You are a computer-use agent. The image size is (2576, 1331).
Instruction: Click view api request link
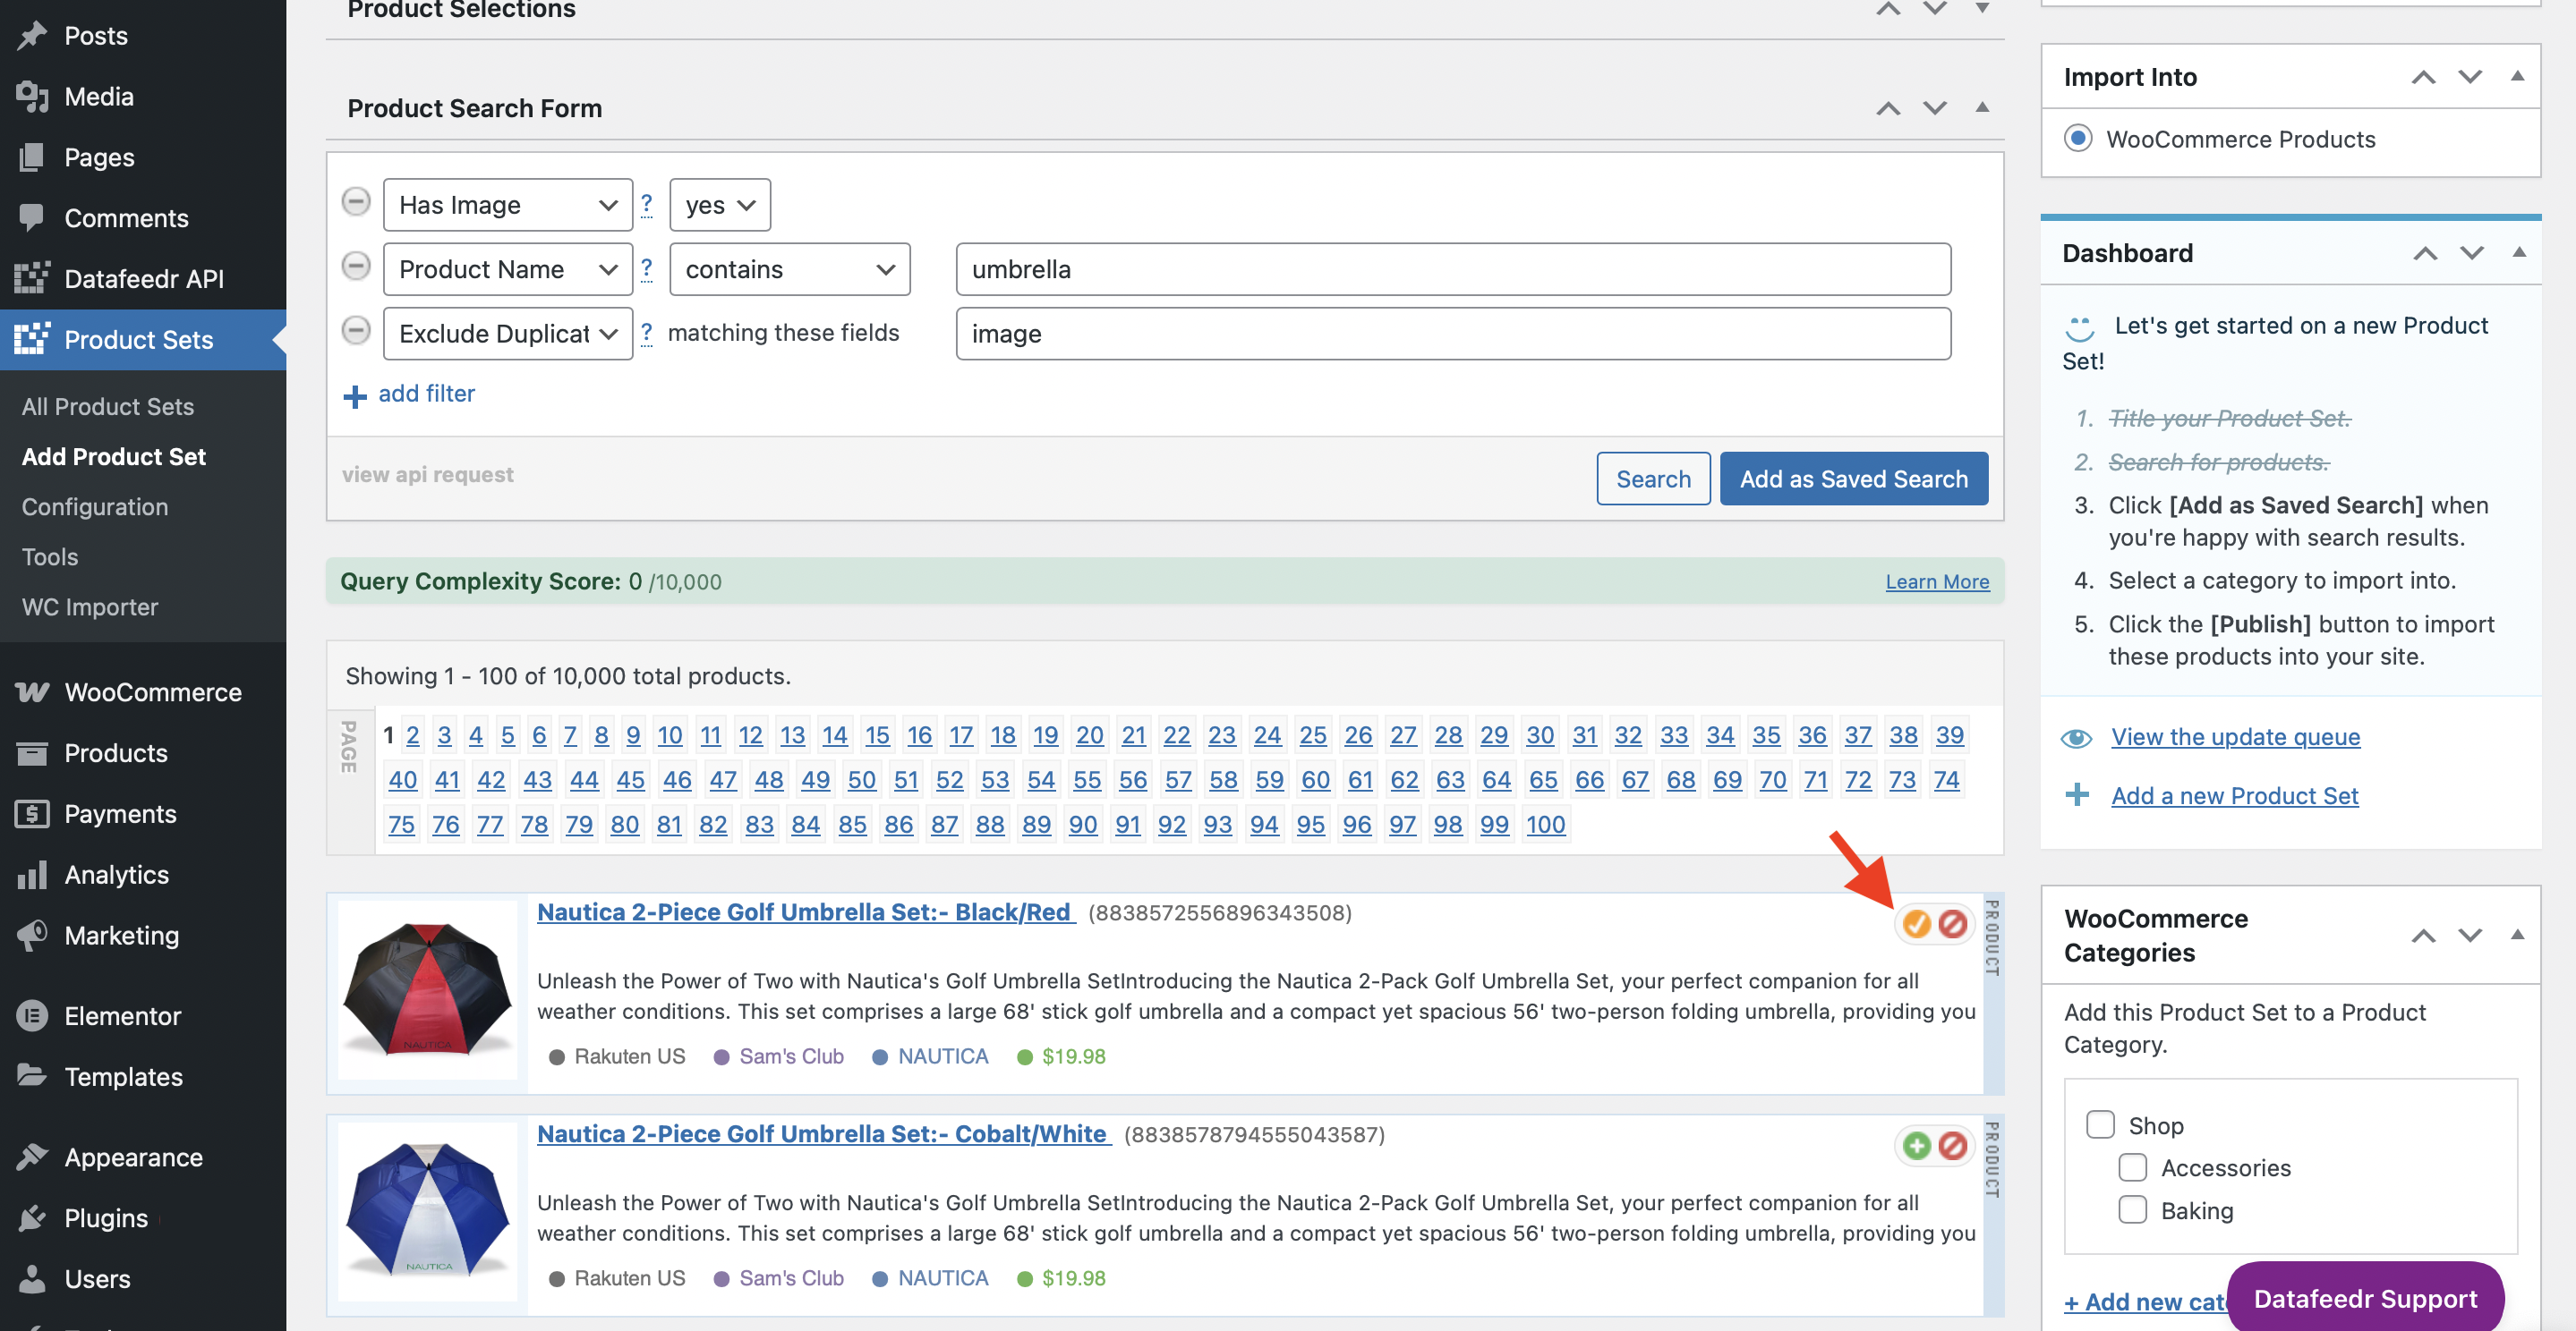pyautogui.click(x=427, y=475)
